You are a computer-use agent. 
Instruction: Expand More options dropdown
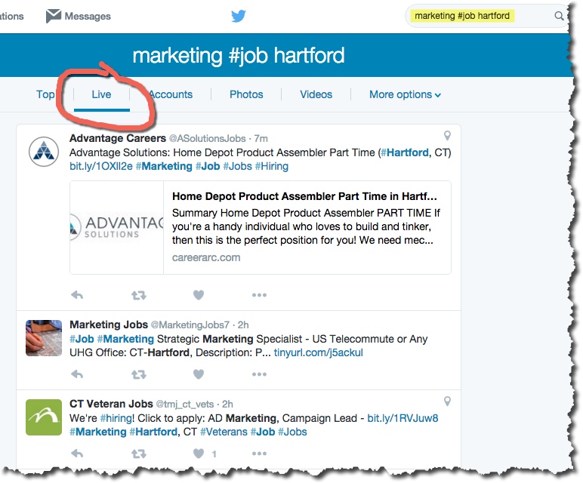[405, 94]
